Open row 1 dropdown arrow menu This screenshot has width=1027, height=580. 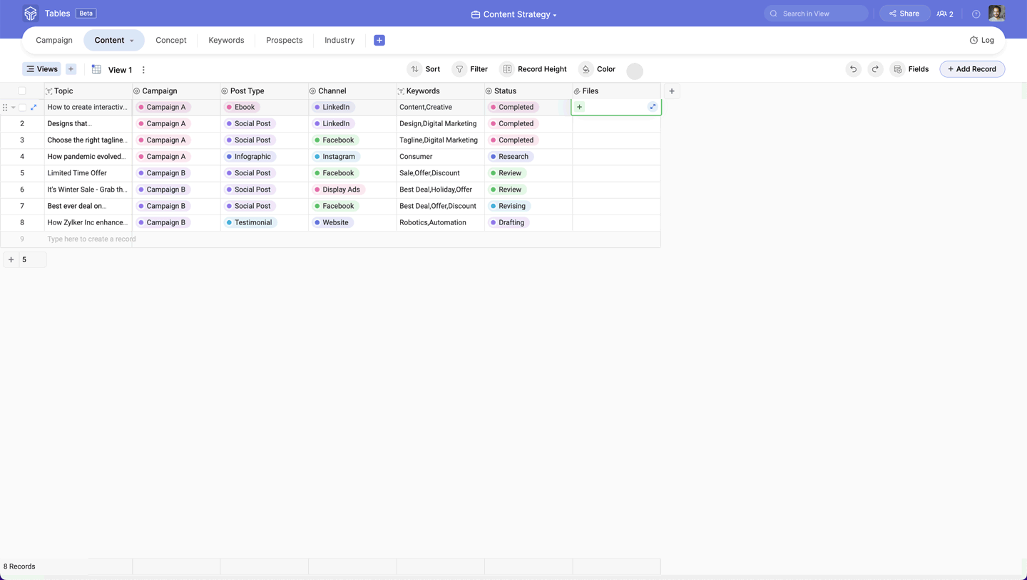click(13, 108)
